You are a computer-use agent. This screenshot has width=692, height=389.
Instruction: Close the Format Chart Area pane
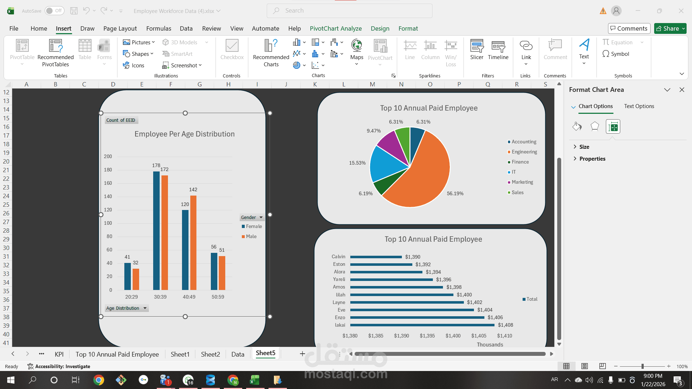click(x=682, y=90)
